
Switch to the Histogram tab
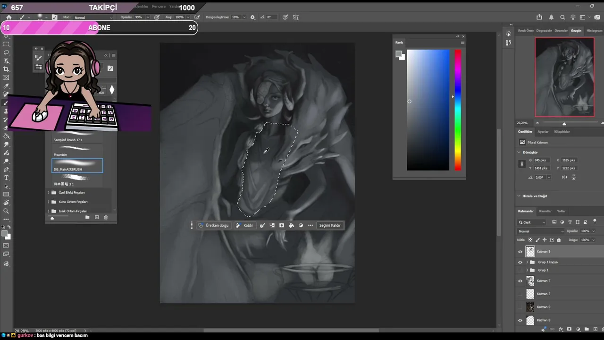pyautogui.click(x=594, y=31)
